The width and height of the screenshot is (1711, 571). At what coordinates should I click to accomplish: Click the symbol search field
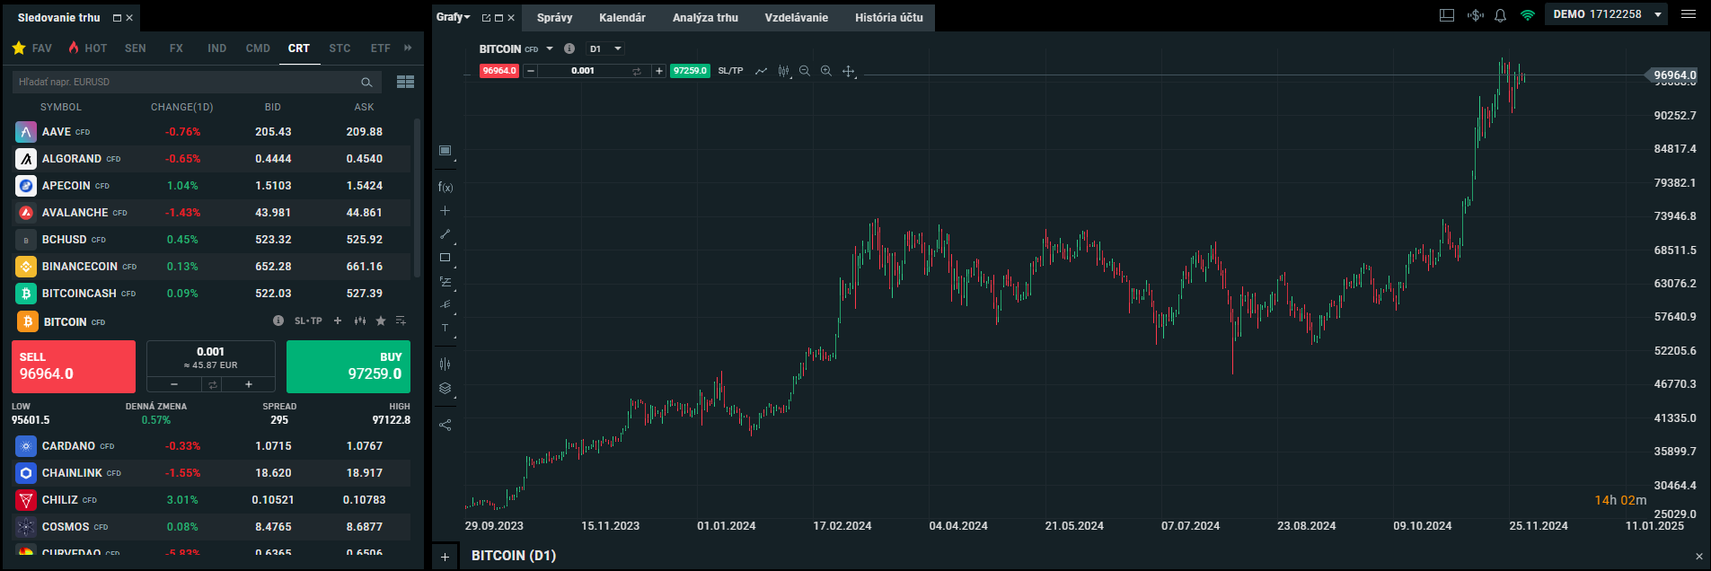tap(189, 82)
